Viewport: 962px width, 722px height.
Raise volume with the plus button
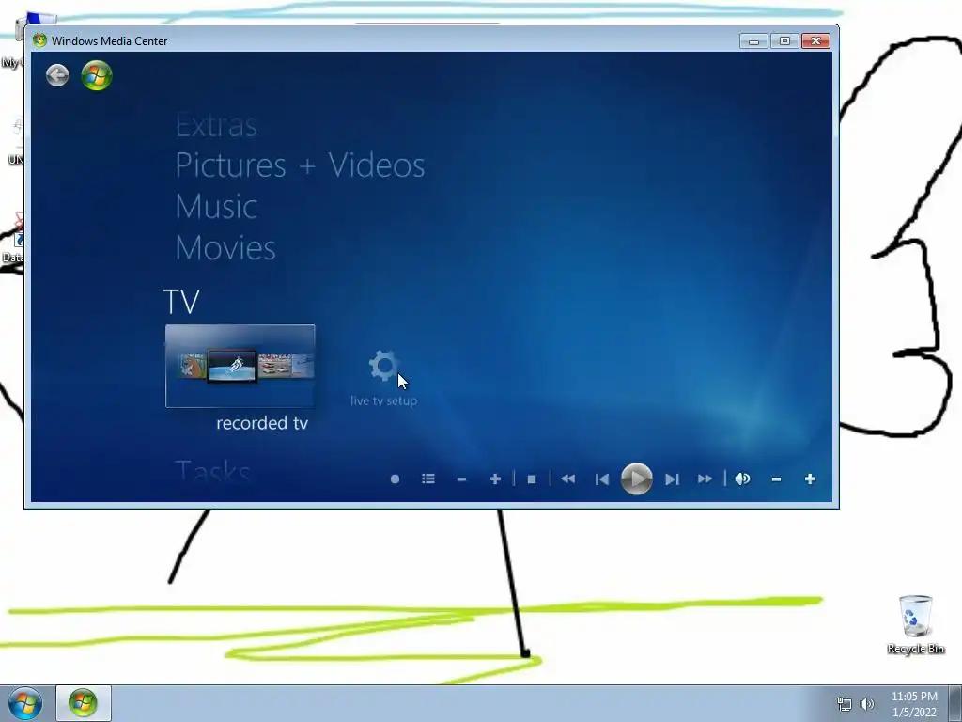click(x=810, y=479)
